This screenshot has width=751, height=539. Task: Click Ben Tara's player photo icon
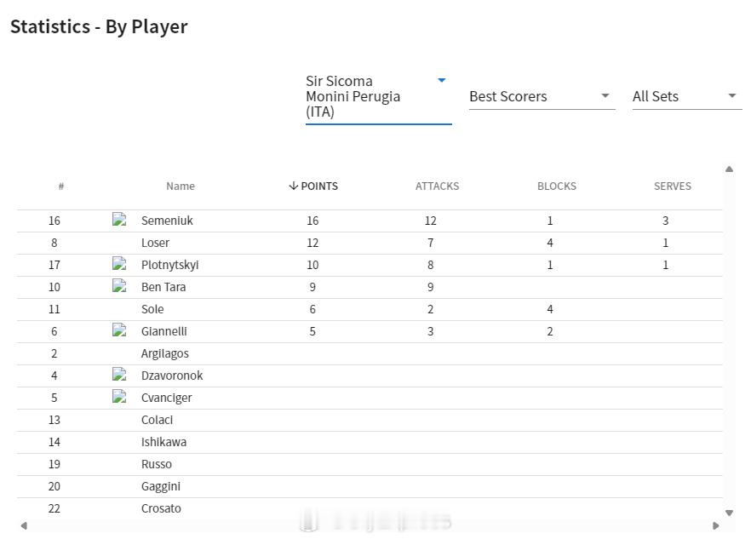point(119,286)
